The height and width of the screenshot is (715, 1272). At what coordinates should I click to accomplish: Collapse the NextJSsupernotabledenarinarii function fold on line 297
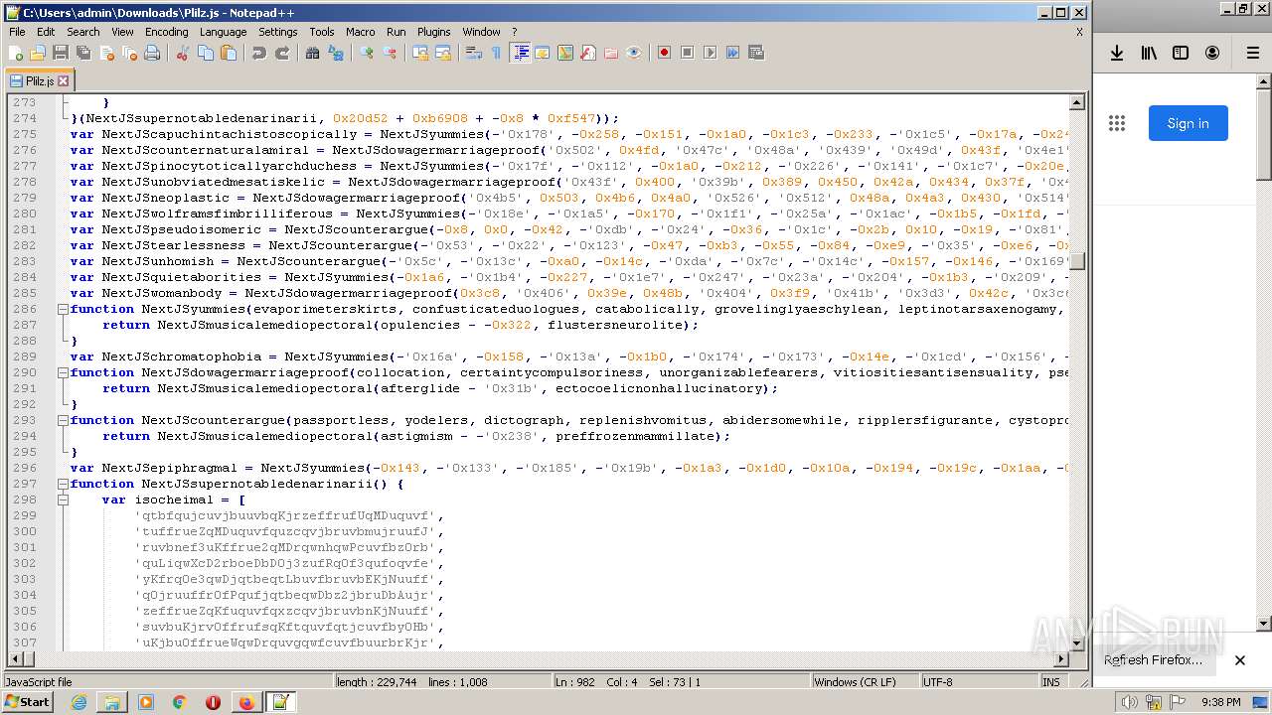tap(63, 484)
